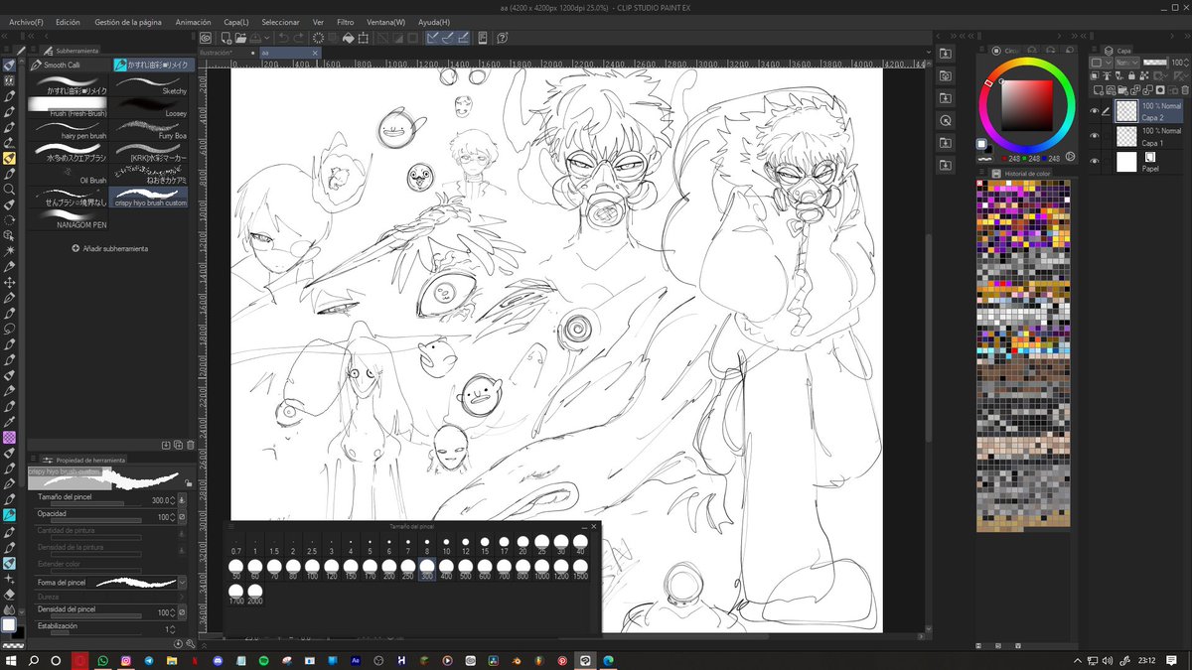This screenshot has height=670, width=1192.
Task: Select the Zoom magnifier tool in left toolbar
Action: (9, 189)
